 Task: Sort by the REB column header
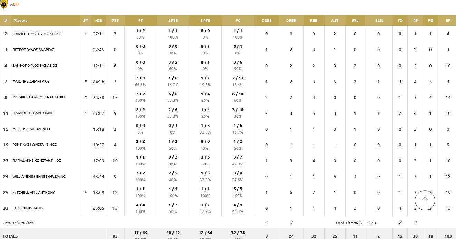[314, 21]
